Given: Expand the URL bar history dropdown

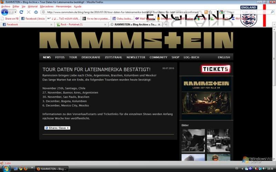Looking at the screenshot, I should point(215,12).
